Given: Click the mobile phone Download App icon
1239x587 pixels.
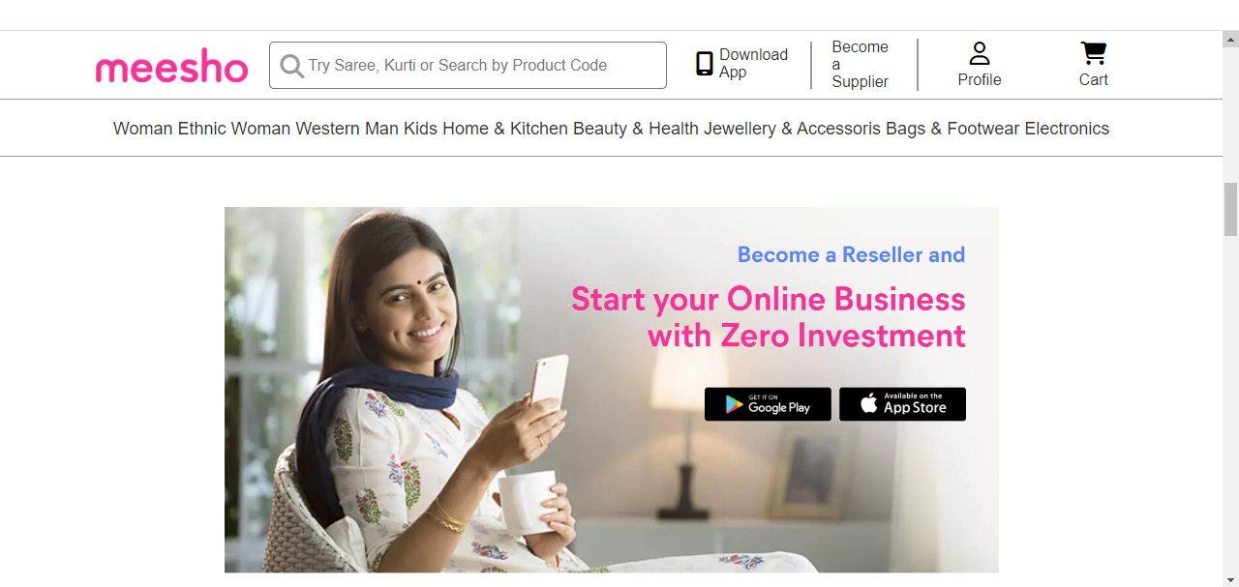Looking at the screenshot, I should pos(705,64).
